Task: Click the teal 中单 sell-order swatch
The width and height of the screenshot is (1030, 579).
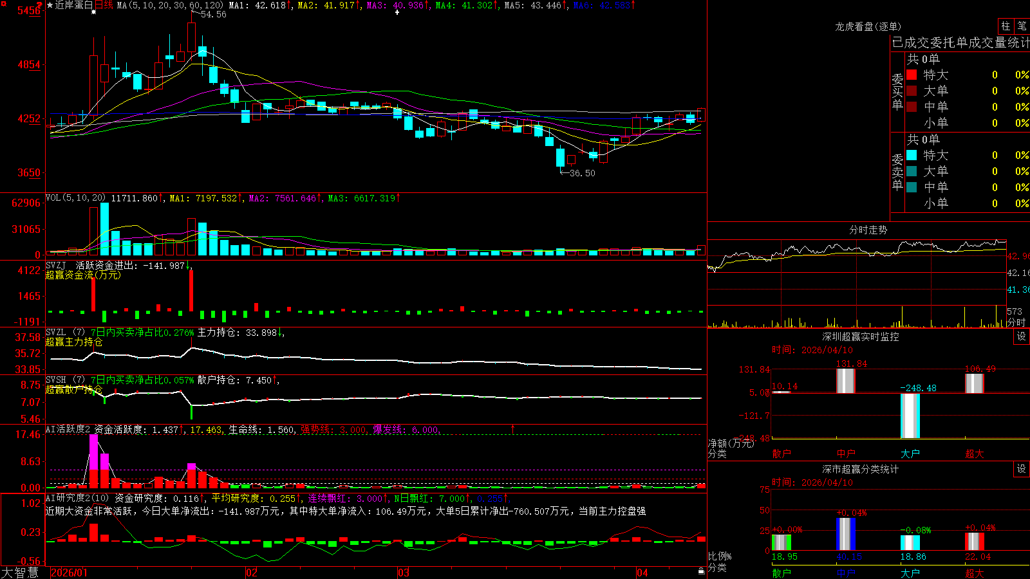Action: [x=912, y=187]
